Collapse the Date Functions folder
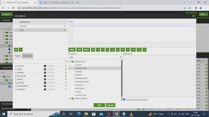The height and width of the screenshot is (117, 209). pos(70,61)
